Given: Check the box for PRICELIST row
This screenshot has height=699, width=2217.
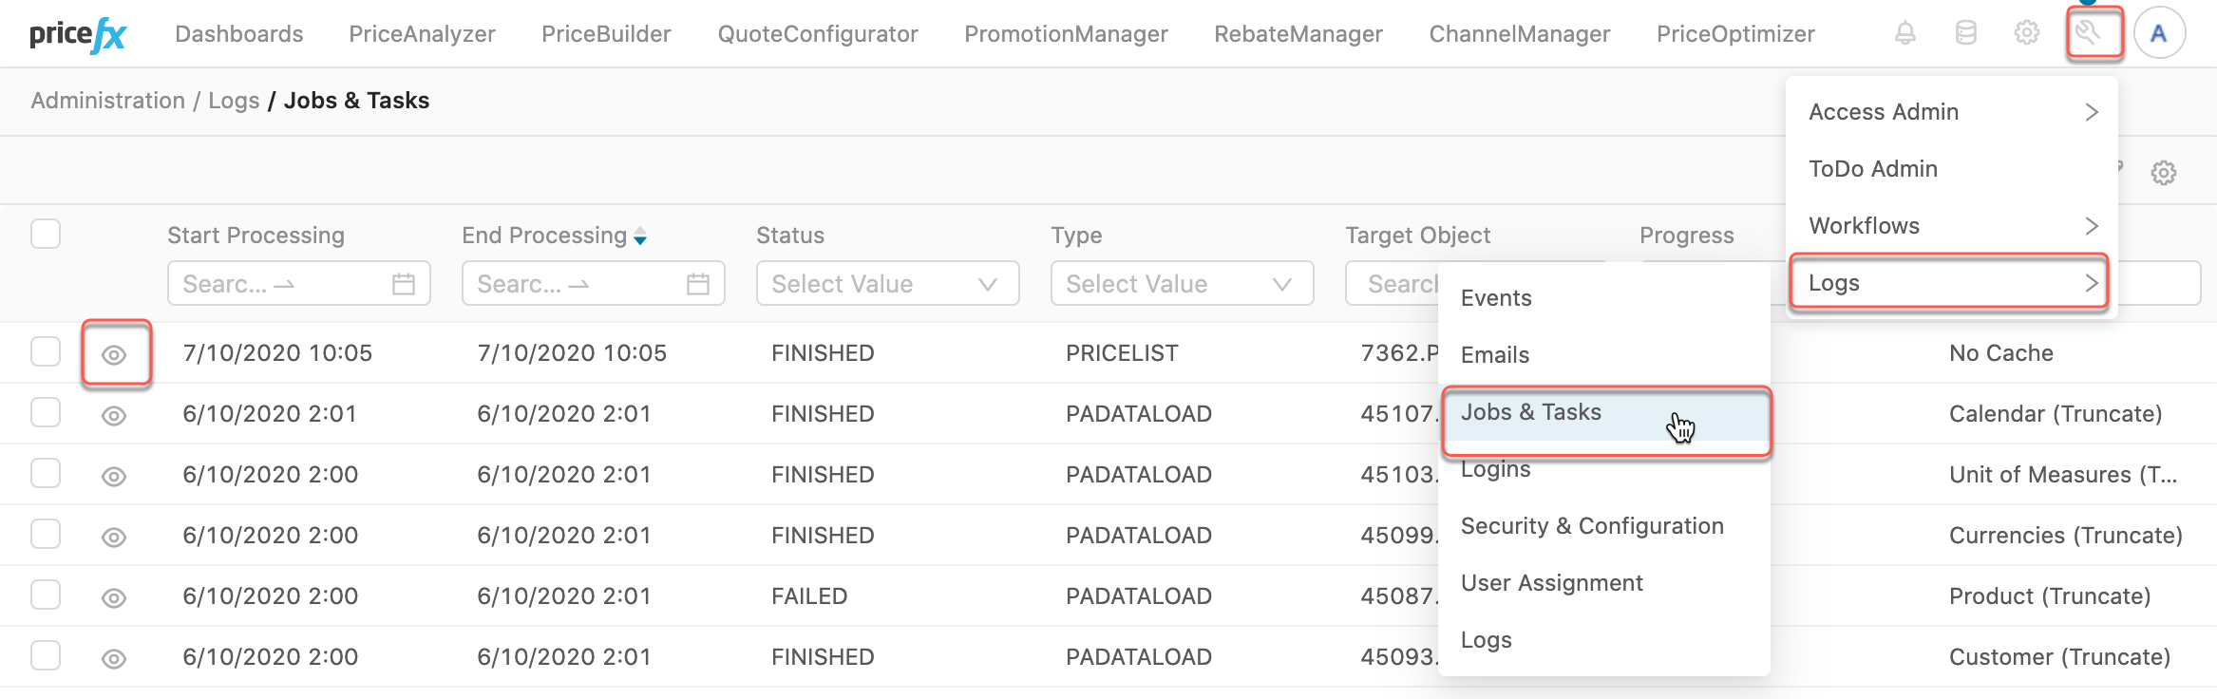Looking at the screenshot, I should pyautogui.click(x=46, y=351).
